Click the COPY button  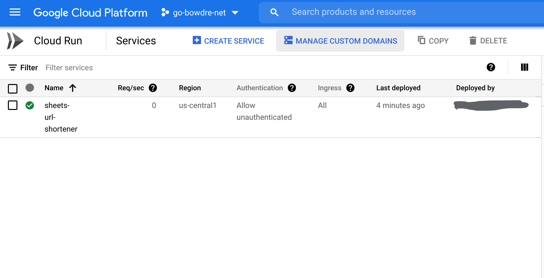click(x=433, y=41)
